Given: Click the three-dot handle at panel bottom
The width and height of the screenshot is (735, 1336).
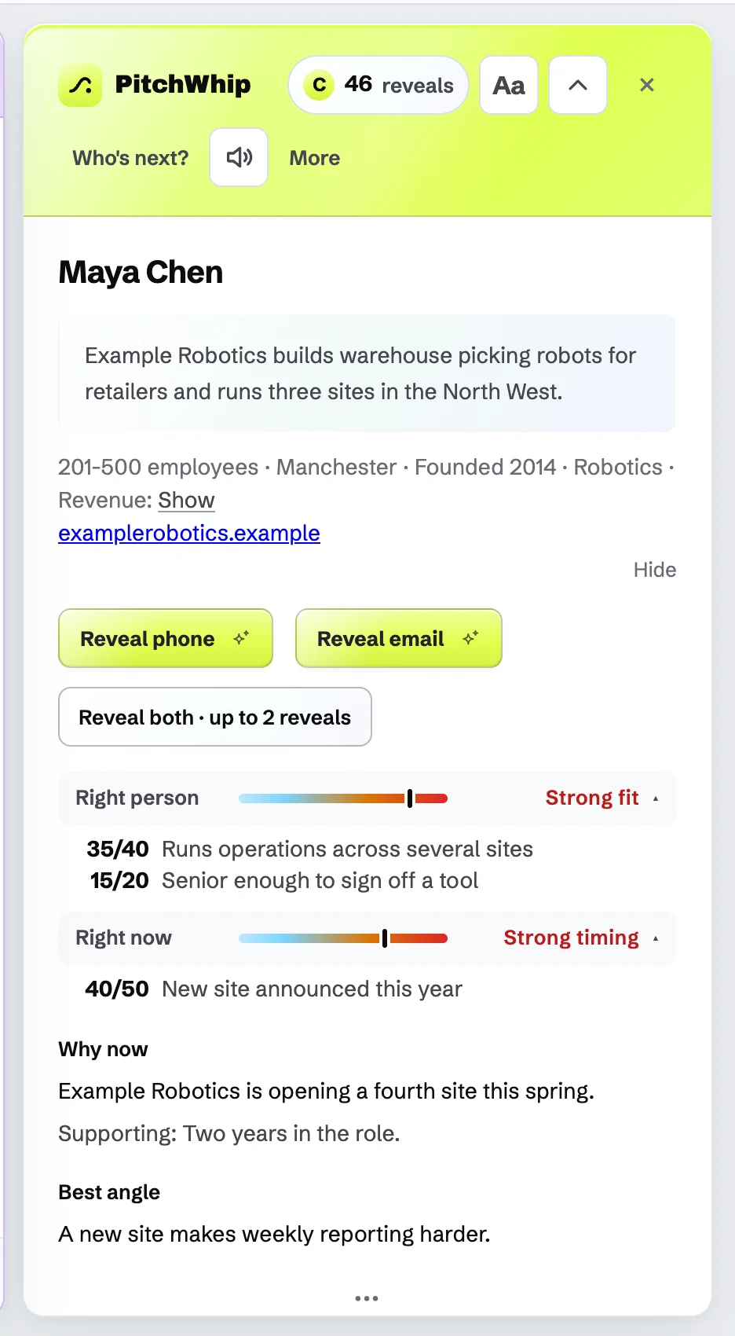Looking at the screenshot, I should [x=367, y=1298].
